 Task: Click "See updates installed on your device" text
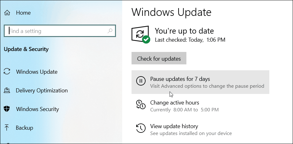click(x=191, y=133)
